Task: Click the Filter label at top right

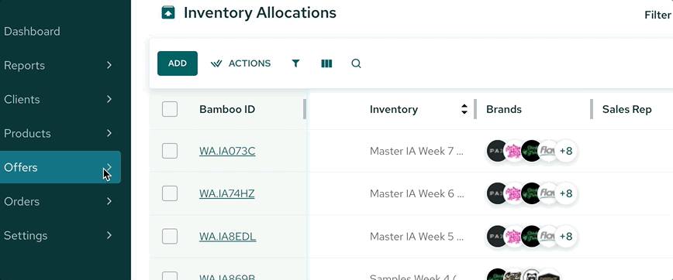Action: [x=658, y=15]
